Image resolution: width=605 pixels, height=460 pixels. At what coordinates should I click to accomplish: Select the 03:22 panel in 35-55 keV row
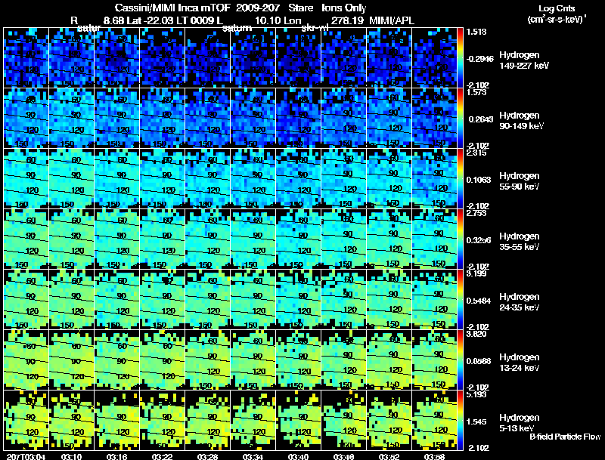pyautogui.click(x=162, y=239)
